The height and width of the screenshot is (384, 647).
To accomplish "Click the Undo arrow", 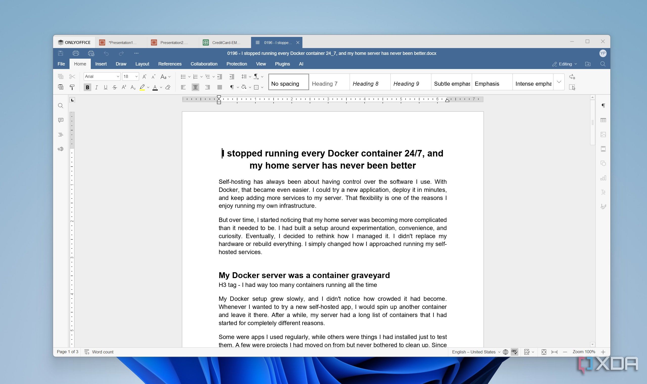I will pyautogui.click(x=106, y=53).
